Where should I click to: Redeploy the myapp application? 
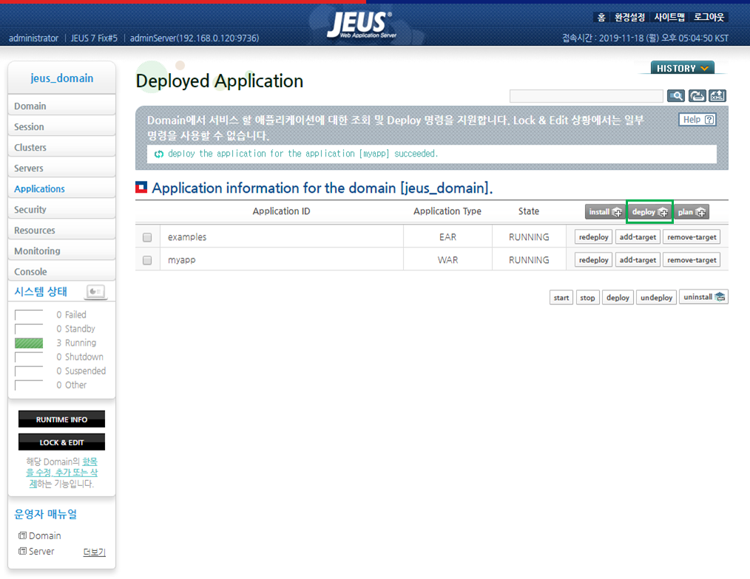pos(593,260)
